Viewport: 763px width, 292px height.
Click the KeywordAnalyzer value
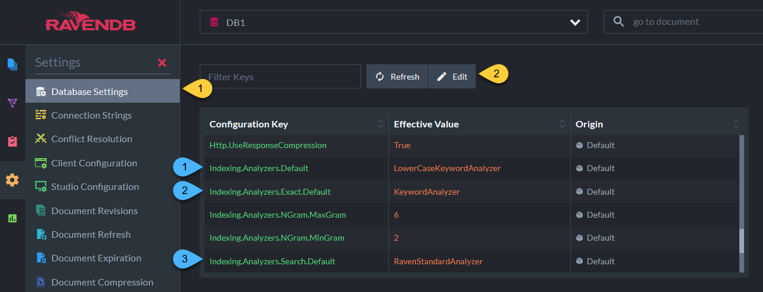(427, 192)
